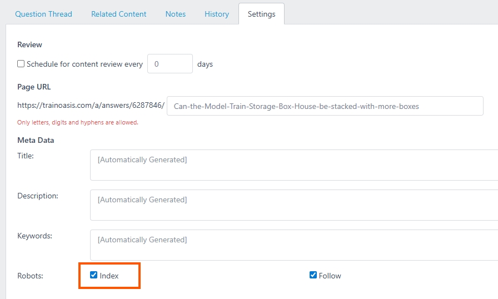Viewport: 498px width, 299px height.
Task: Toggle the Follow robots checkbox
Action: pyautogui.click(x=313, y=275)
